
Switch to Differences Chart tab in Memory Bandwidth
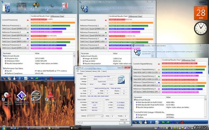(x=188, y=60)
